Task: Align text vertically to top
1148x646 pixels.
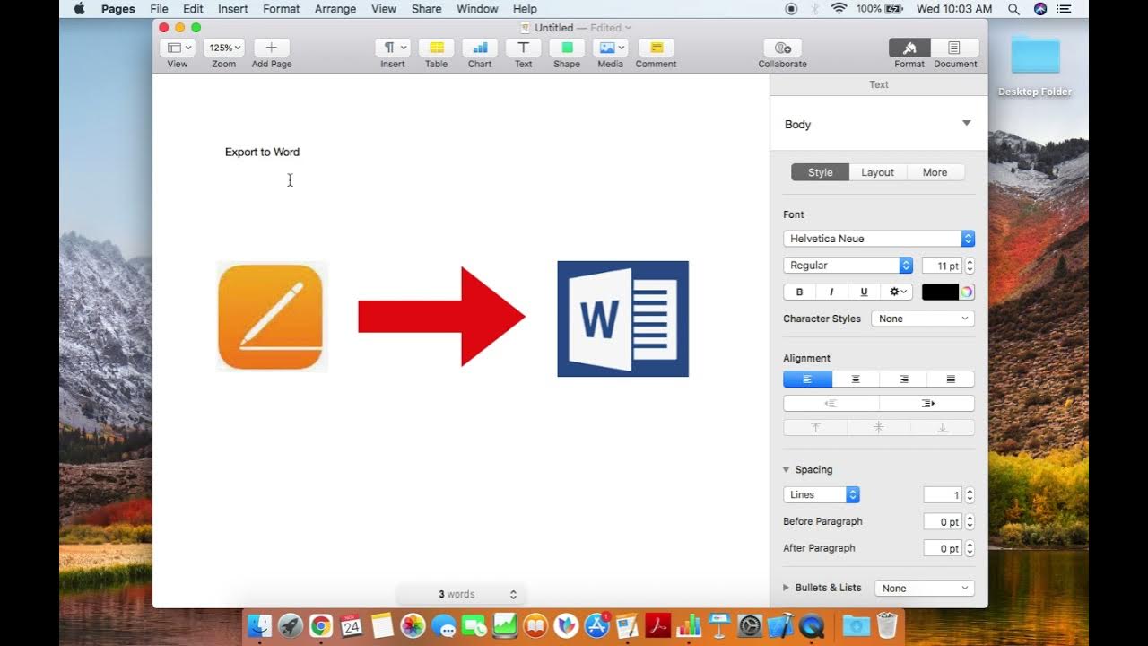Action: [815, 428]
